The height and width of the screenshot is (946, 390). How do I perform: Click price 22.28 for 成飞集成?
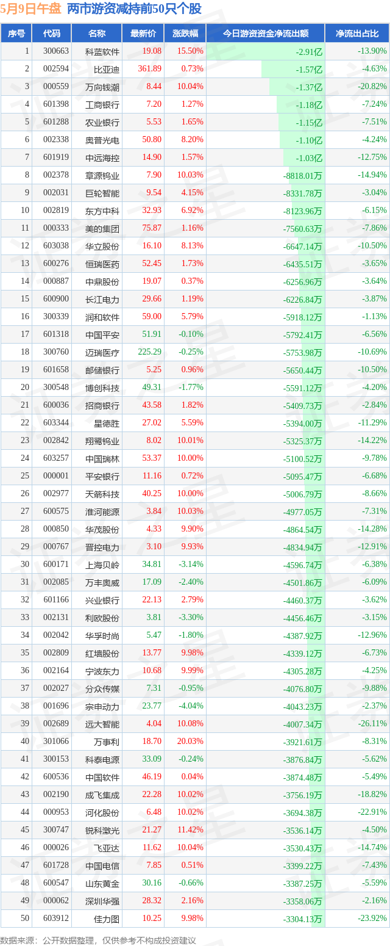tap(152, 795)
